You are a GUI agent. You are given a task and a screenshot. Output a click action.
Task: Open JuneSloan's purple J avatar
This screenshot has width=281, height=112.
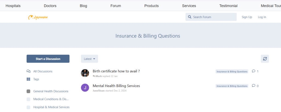85,88
